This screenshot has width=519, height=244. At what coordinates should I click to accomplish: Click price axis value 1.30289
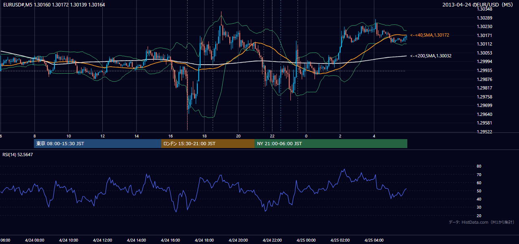(x=484, y=18)
